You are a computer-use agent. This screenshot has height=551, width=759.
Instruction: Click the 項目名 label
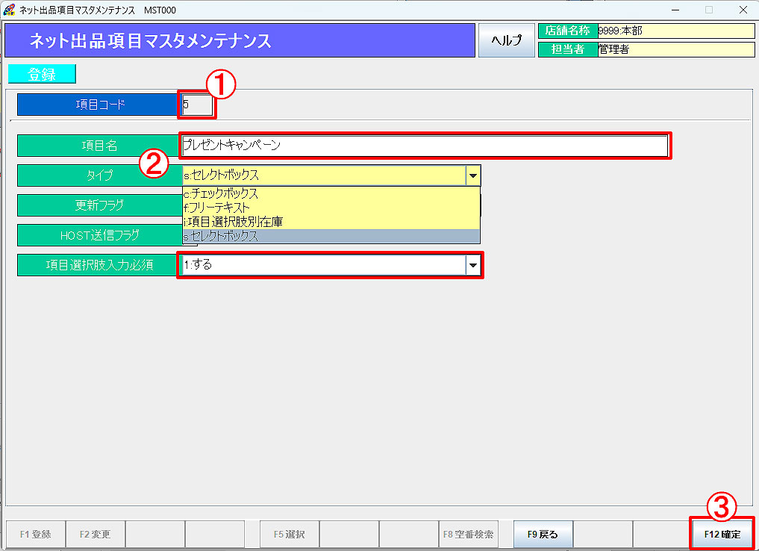coord(99,146)
